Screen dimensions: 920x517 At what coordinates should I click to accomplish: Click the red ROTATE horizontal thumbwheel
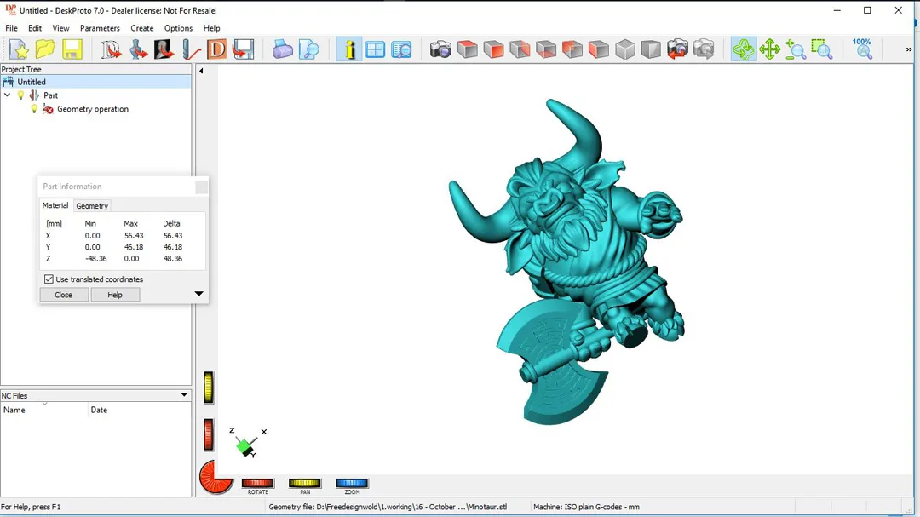pos(257,483)
